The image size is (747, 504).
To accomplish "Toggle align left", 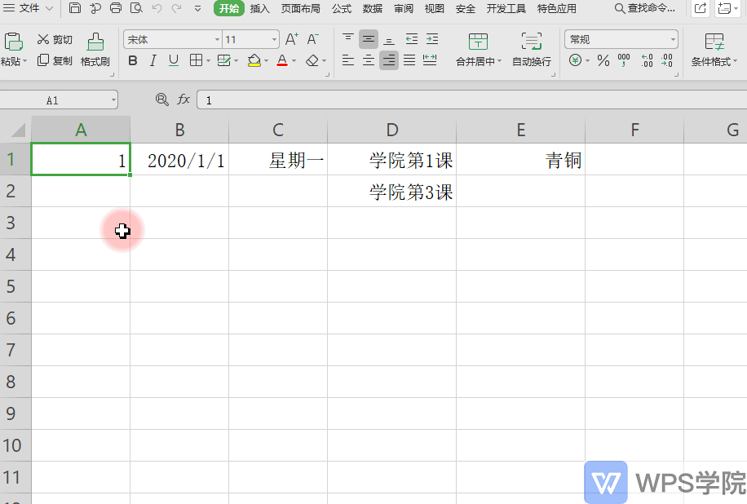I will click(x=348, y=60).
